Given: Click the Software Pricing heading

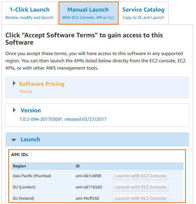Looking at the screenshot, I should point(42,84).
